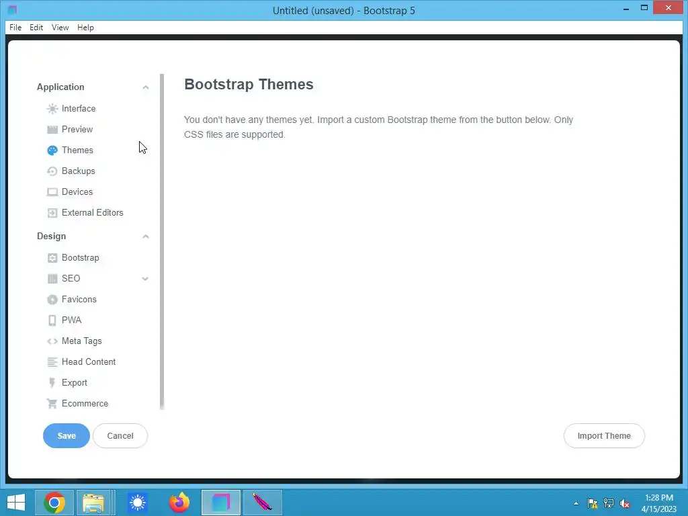Select the Themes label
The image size is (688, 516).
tap(77, 150)
